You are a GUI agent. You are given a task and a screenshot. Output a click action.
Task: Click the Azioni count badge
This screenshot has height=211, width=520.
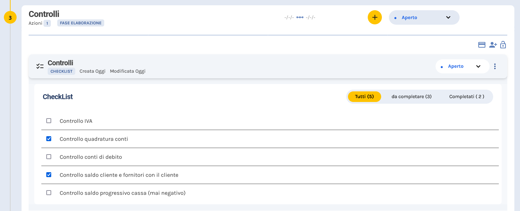(47, 23)
